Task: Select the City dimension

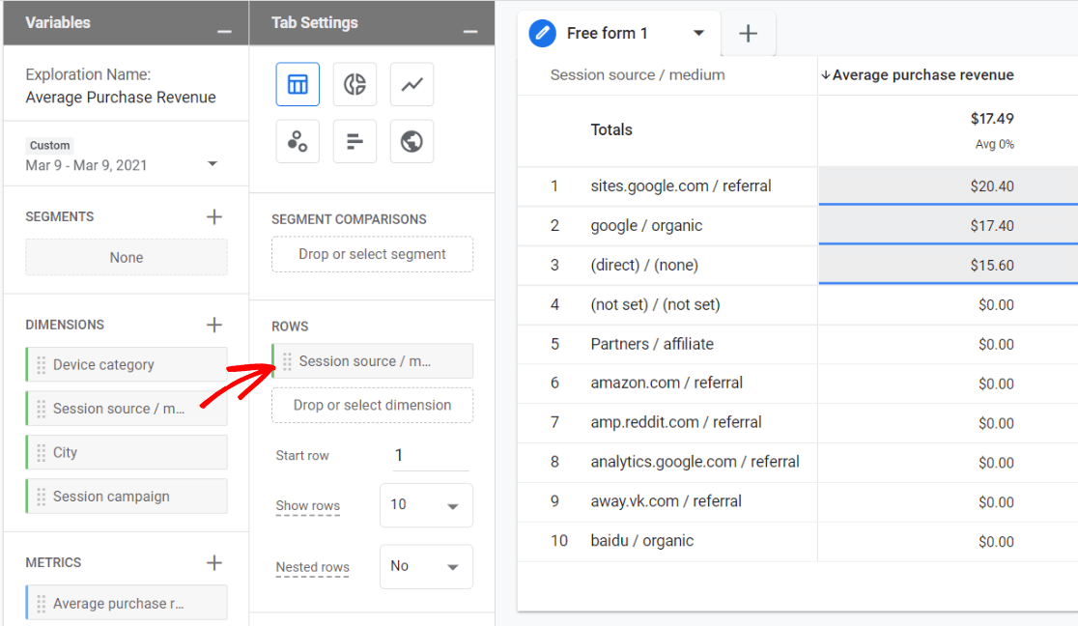Action: click(127, 453)
